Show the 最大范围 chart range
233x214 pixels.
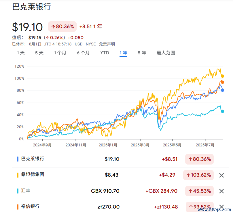click(166, 53)
